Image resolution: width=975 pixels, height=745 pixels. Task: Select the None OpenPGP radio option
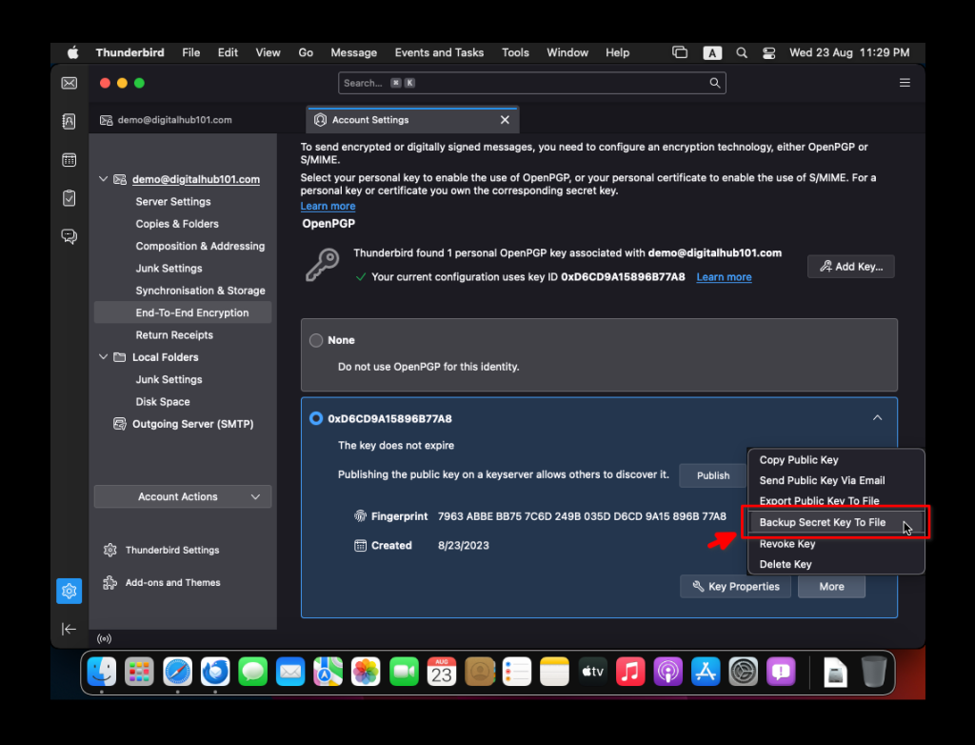coord(316,340)
